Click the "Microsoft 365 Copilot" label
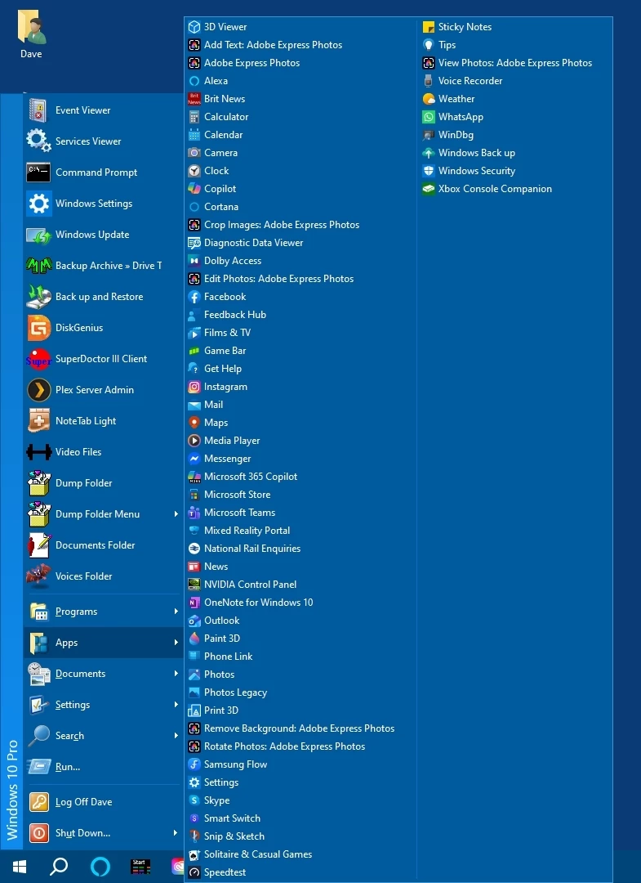Screen dimensions: 641x883 pyautogui.click(x=251, y=477)
